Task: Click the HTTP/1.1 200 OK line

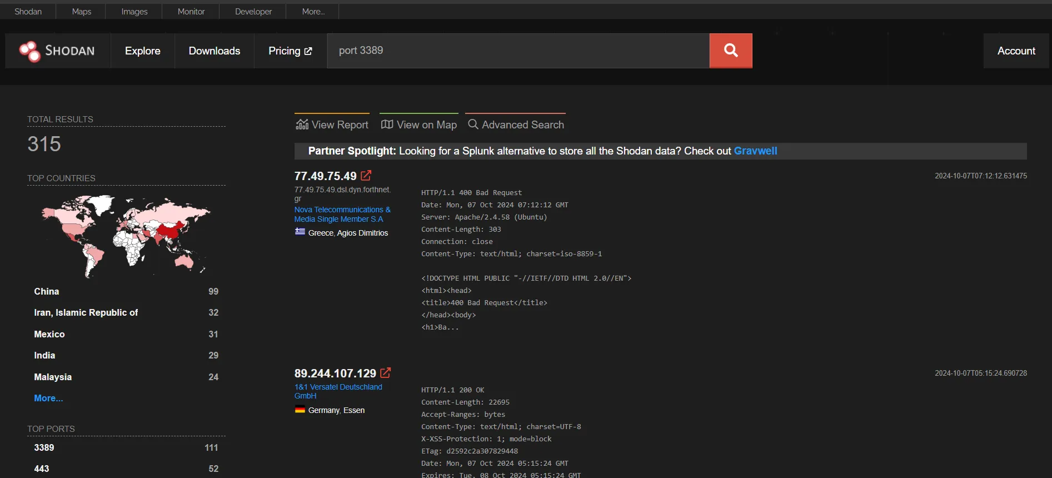Action: tap(452, 390)
